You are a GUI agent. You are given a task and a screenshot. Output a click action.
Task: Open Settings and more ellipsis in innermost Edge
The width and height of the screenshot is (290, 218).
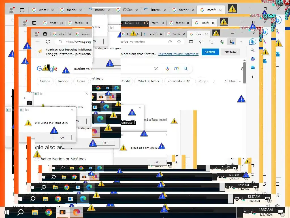click(242, 42)
